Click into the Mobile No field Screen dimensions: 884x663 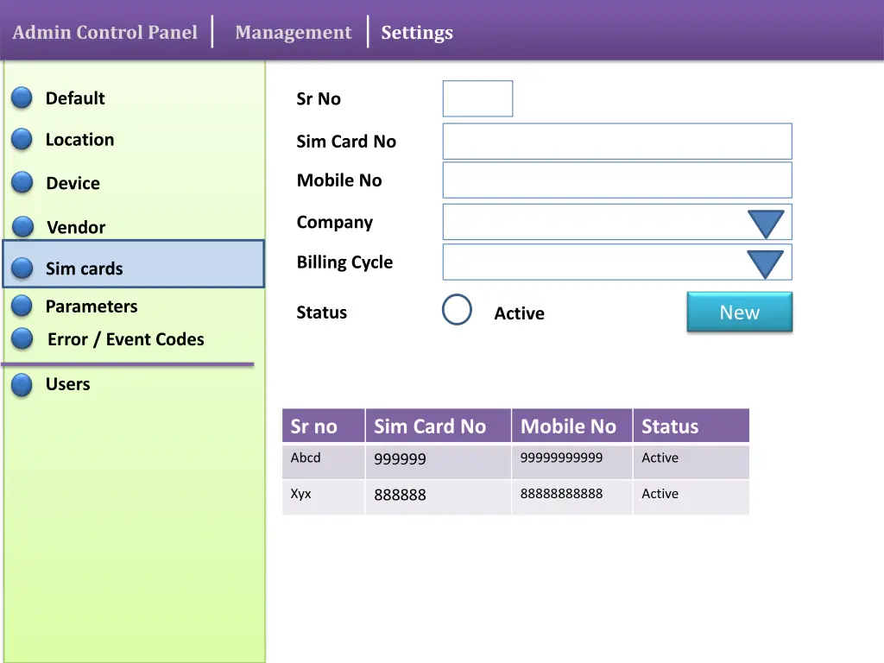616,180
